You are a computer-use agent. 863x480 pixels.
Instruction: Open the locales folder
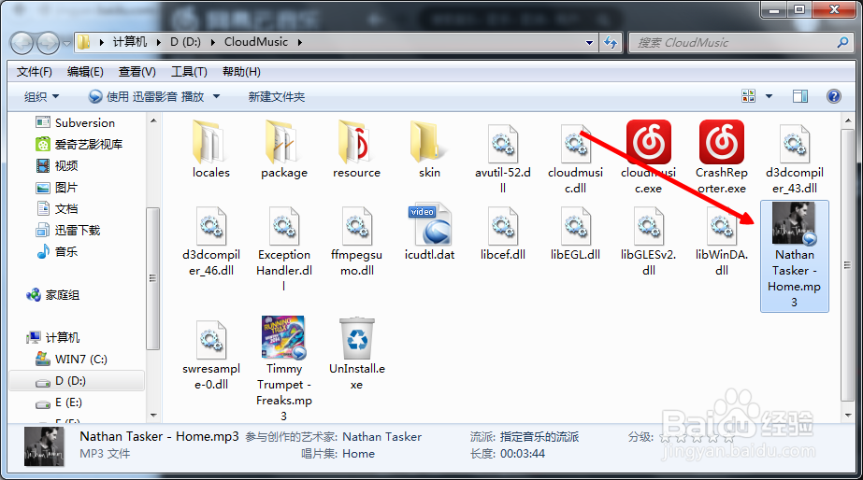click(x=210, y=148)
